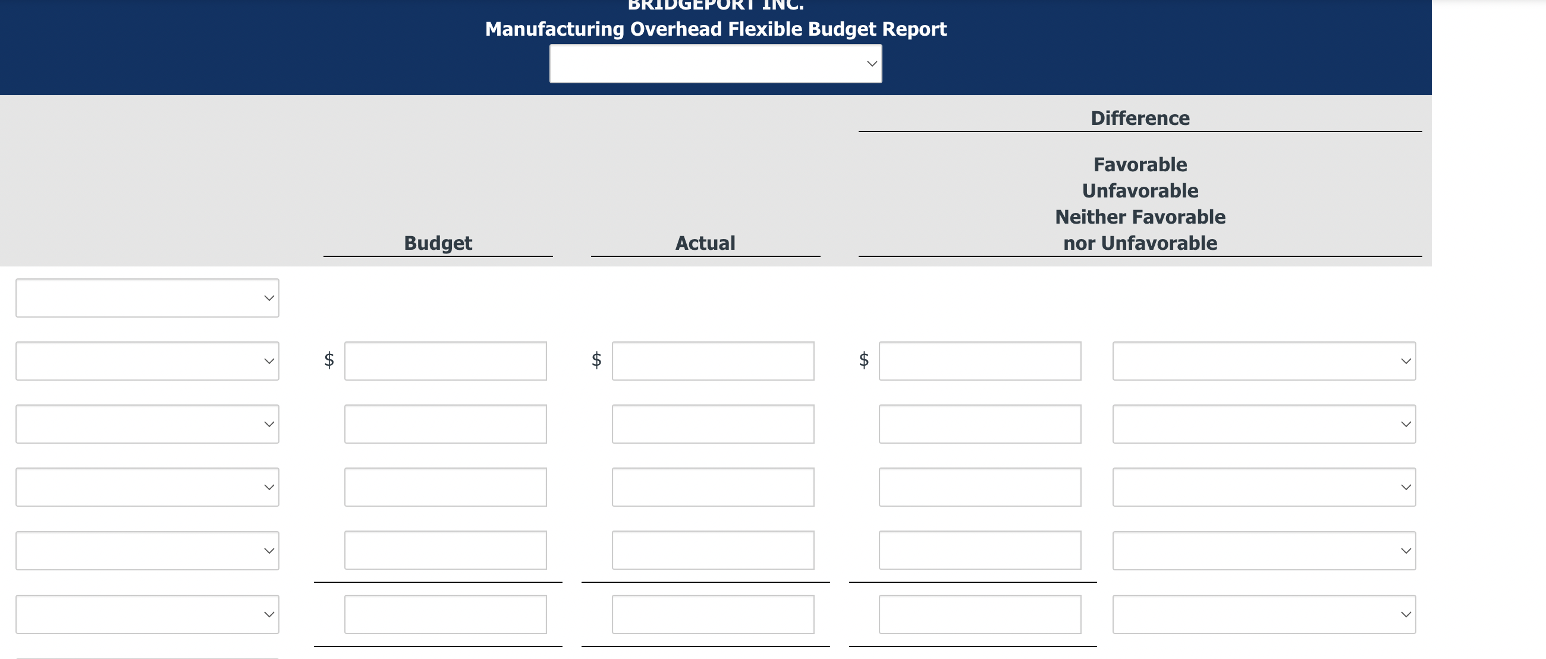Click the Difference input in the second amount row

tap(980, 423)
